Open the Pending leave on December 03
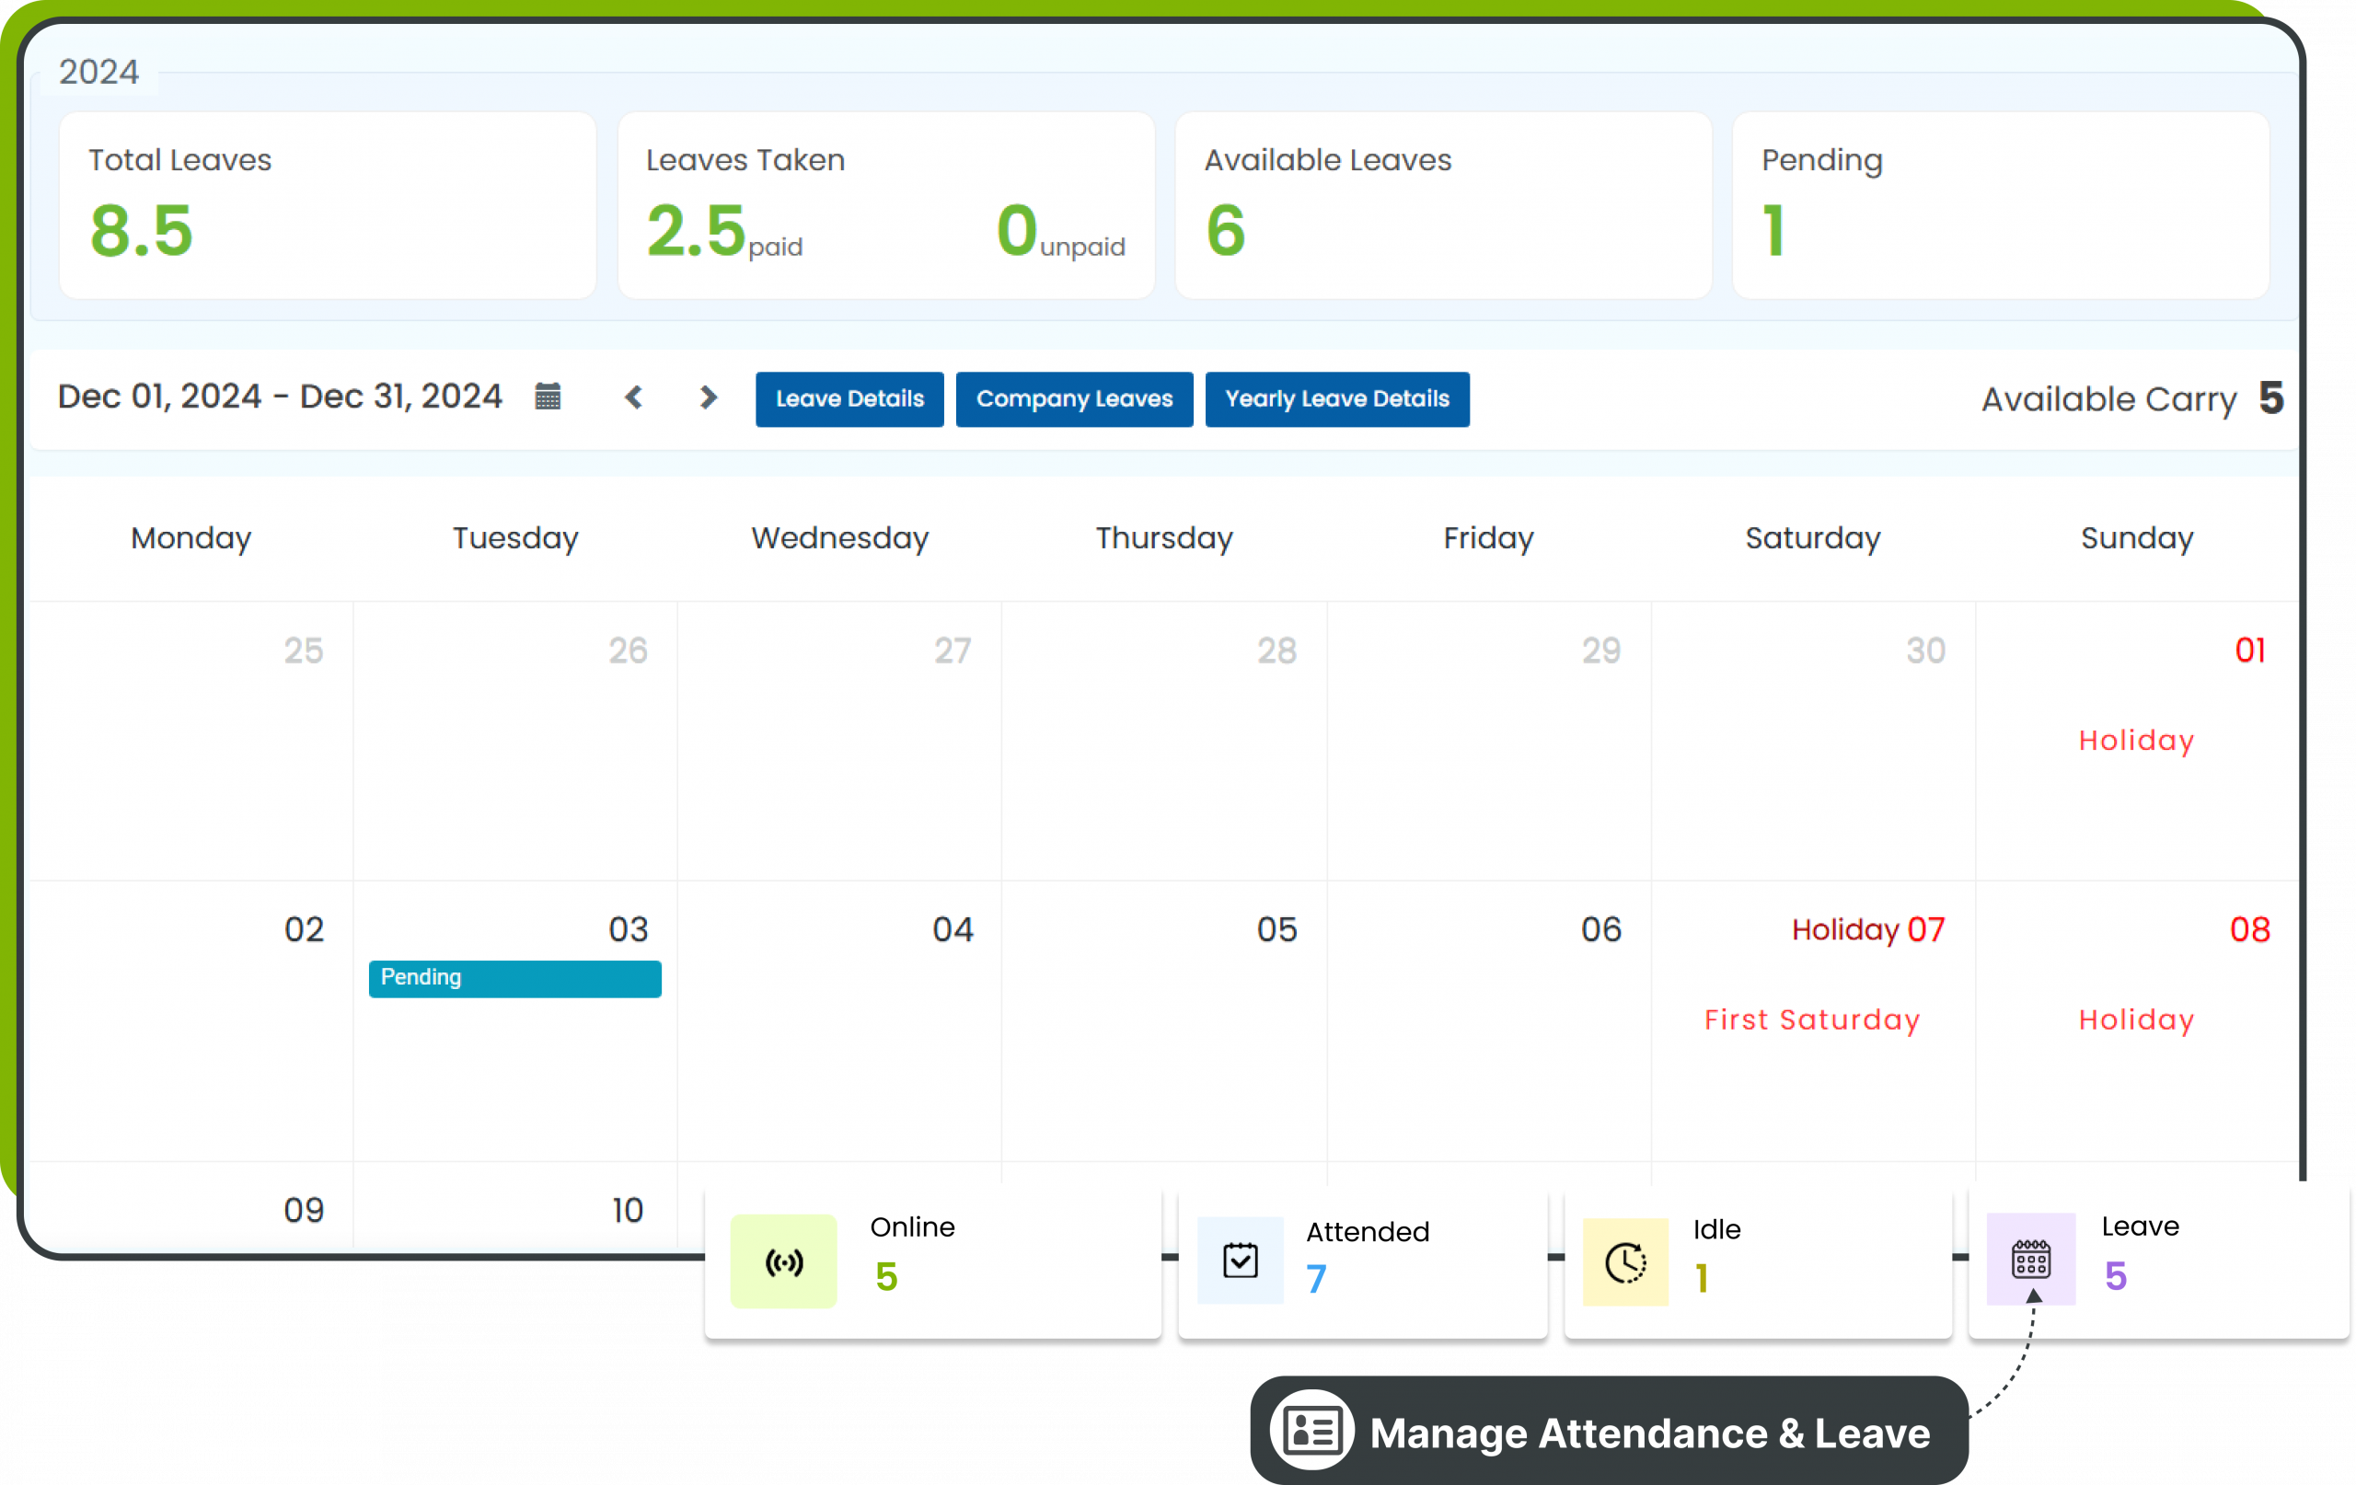Image resolution: width=2356 pixels, height=1485 pixels. click(514, 978)
